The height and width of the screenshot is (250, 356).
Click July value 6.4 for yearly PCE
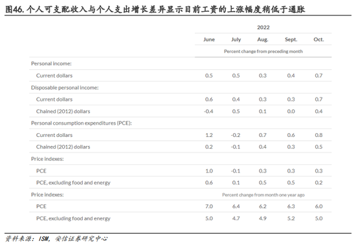pyautogui.click(x=236, y=207)
